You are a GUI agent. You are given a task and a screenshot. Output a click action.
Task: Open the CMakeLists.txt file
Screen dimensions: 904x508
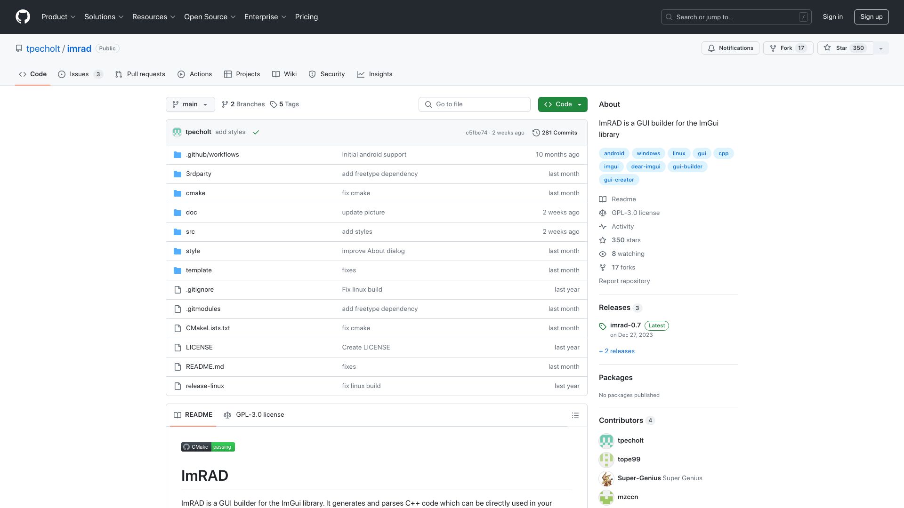tap(208, 328)
